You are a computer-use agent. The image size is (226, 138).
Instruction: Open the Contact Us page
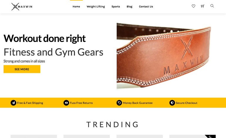pos(146,6)
